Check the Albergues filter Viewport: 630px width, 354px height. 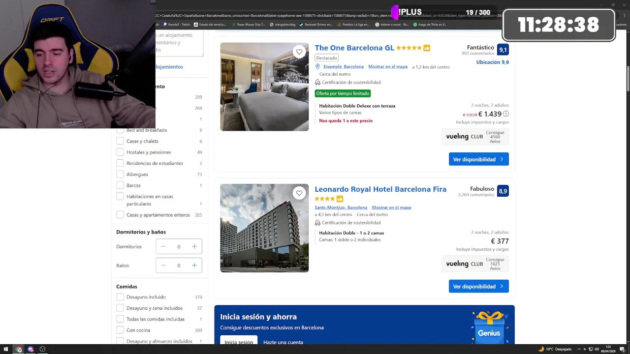tap(120, 174)
